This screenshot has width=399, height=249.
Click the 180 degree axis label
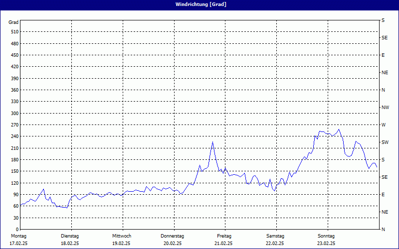pyautogui.click(x=15, y=159)
